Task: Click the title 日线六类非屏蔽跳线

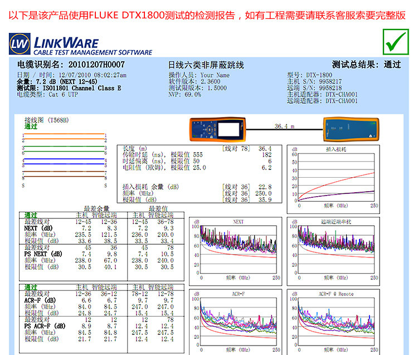Action: pyautogui.click(x=206, y=65)
